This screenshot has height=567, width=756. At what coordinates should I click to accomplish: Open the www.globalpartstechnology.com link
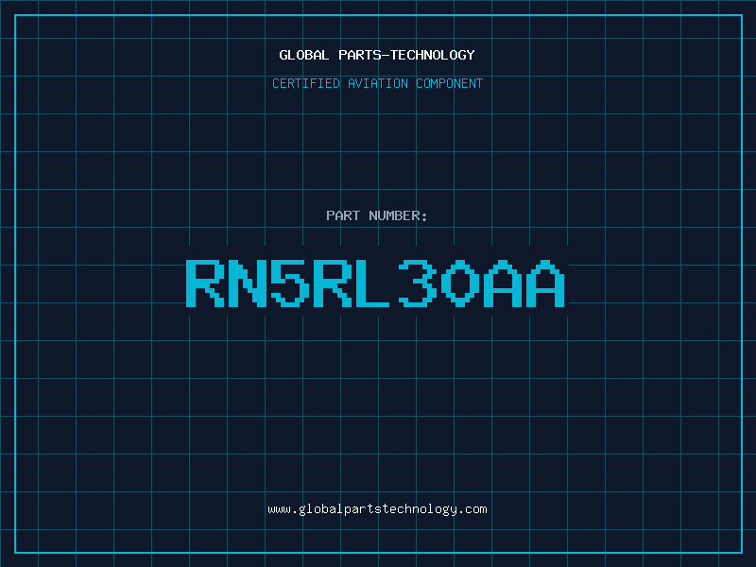click(377, 509)
